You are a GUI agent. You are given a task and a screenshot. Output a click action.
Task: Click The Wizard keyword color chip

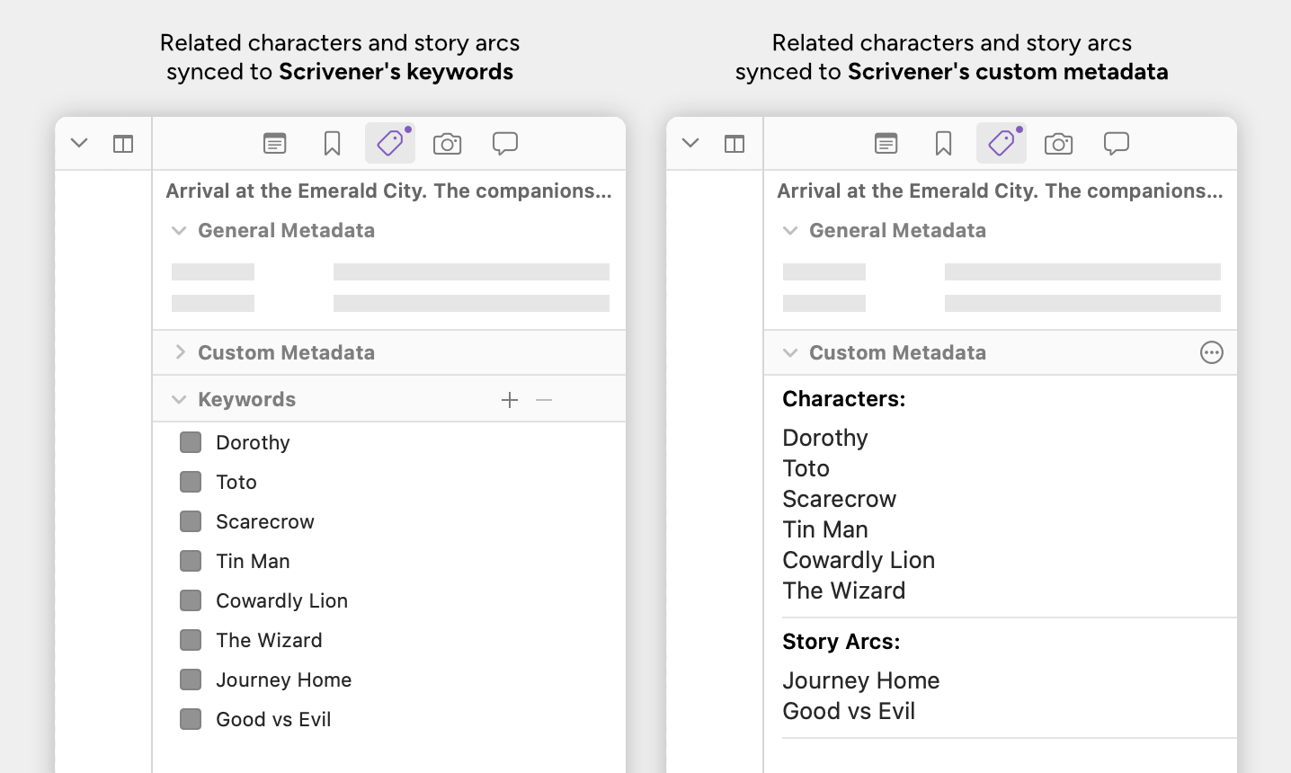coord(191,640)
